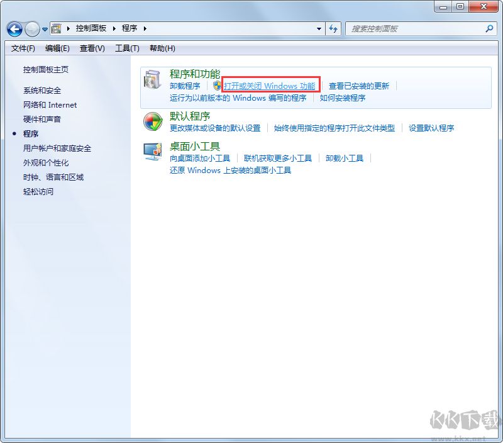The width and height of the screenshot is (503, 443).
Task: Click inside the 搜索控制面板 search field
Action: pyautogui.click(x=409, y=29)
